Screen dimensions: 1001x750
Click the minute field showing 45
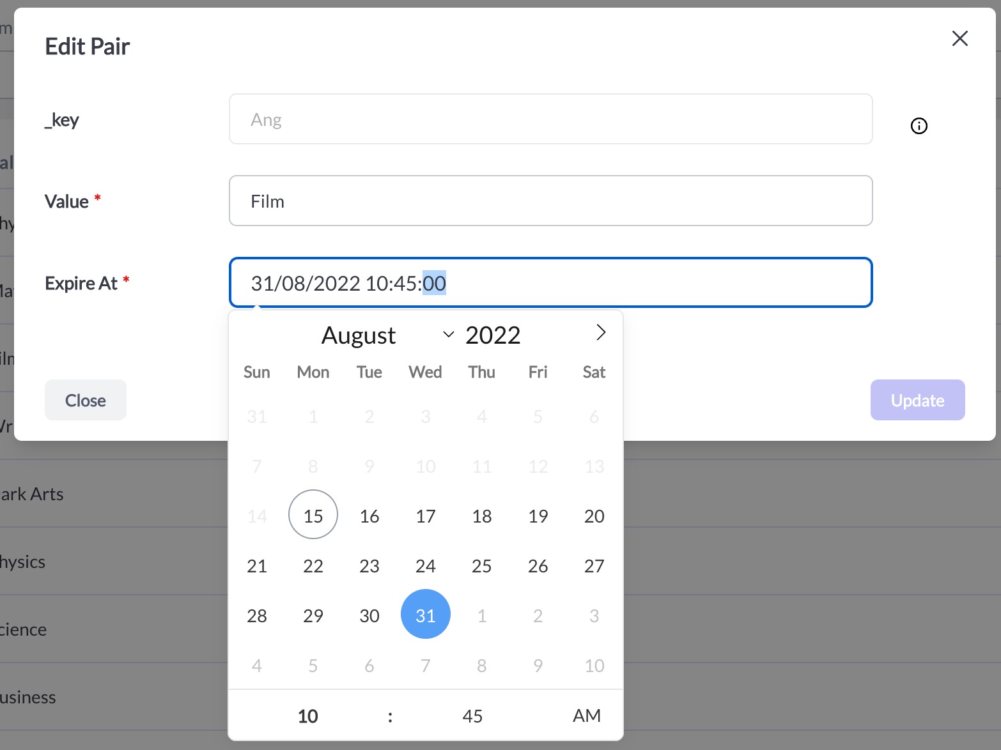pyautogui.click(x=472, y=716)
